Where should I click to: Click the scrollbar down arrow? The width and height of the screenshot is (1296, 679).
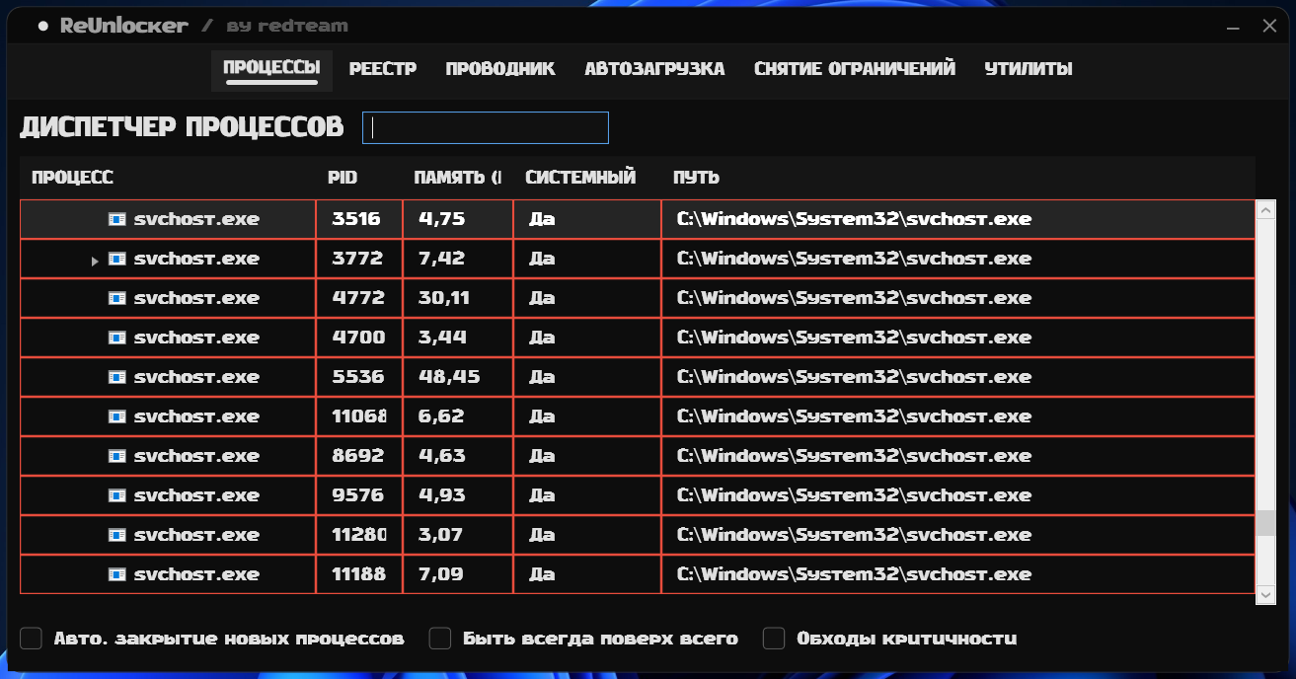(1265, 595)
